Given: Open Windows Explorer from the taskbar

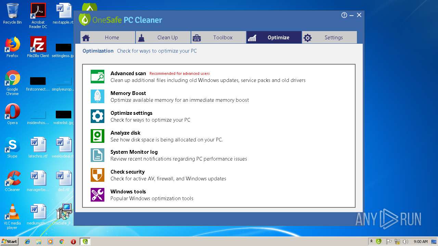Looking at the screenshot, I should pyautogui.click(x=39, y=242).
